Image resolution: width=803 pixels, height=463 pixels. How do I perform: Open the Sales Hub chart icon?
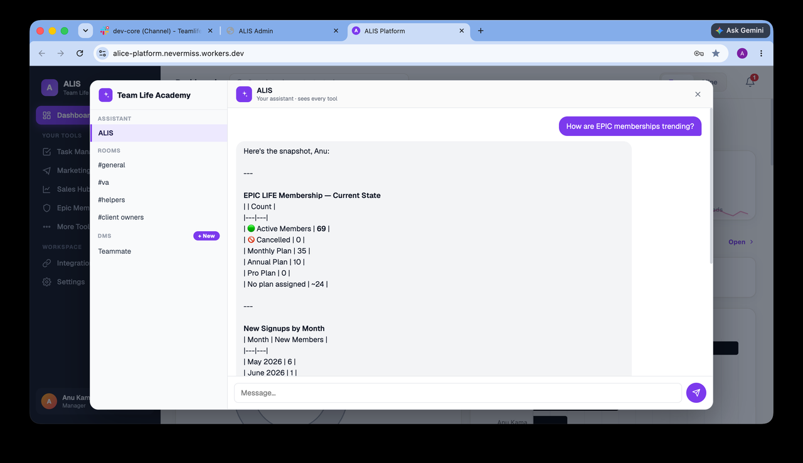pyautogui.click(x=47, y=189)
